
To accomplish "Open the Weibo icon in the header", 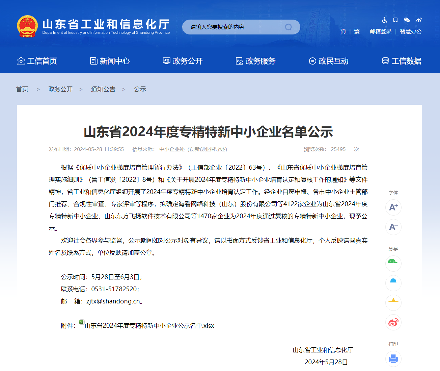I will [419, 20].
